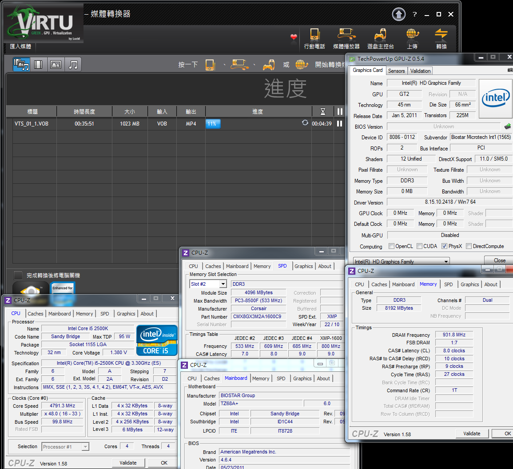The width and height of the screenshot is (513, 469).
Task: Toggle the CUDA checkbox in GPU-Z
Action: tap(419, 246)
